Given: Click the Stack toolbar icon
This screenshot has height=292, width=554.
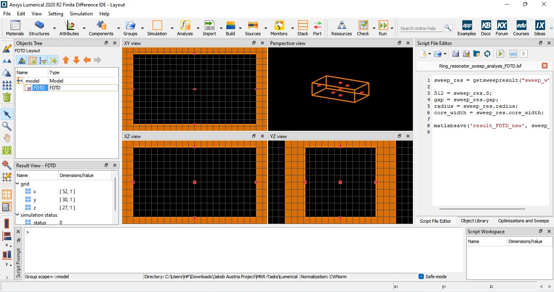Looking at the screenshot, I should point(303,26).
